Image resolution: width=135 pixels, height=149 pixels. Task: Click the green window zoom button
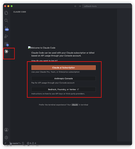coord(12,6)
